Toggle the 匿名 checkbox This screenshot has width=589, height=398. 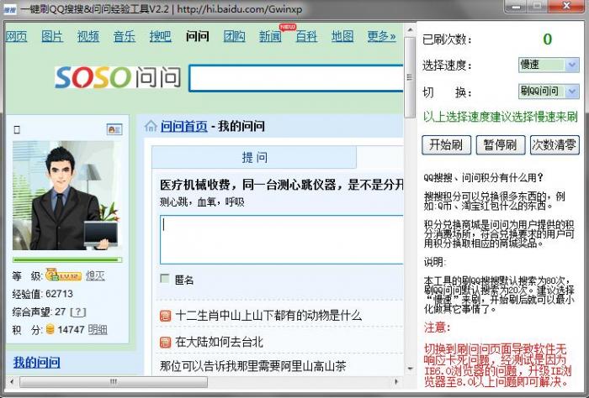[x=165, y=279]
